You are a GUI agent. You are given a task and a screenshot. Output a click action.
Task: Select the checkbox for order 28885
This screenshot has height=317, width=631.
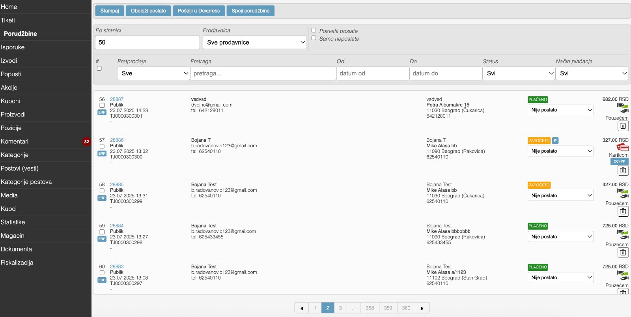(102, 191)
